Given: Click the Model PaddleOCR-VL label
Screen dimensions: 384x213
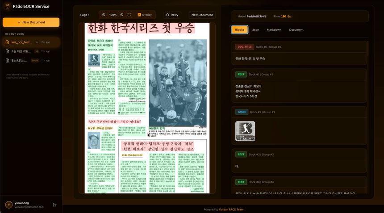Looking at the screenshot, I should (x=252, y=17).
